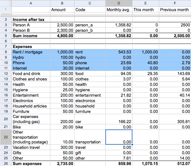
Task: Select the Phone this month value 40.80
Action: click(145, 63)
